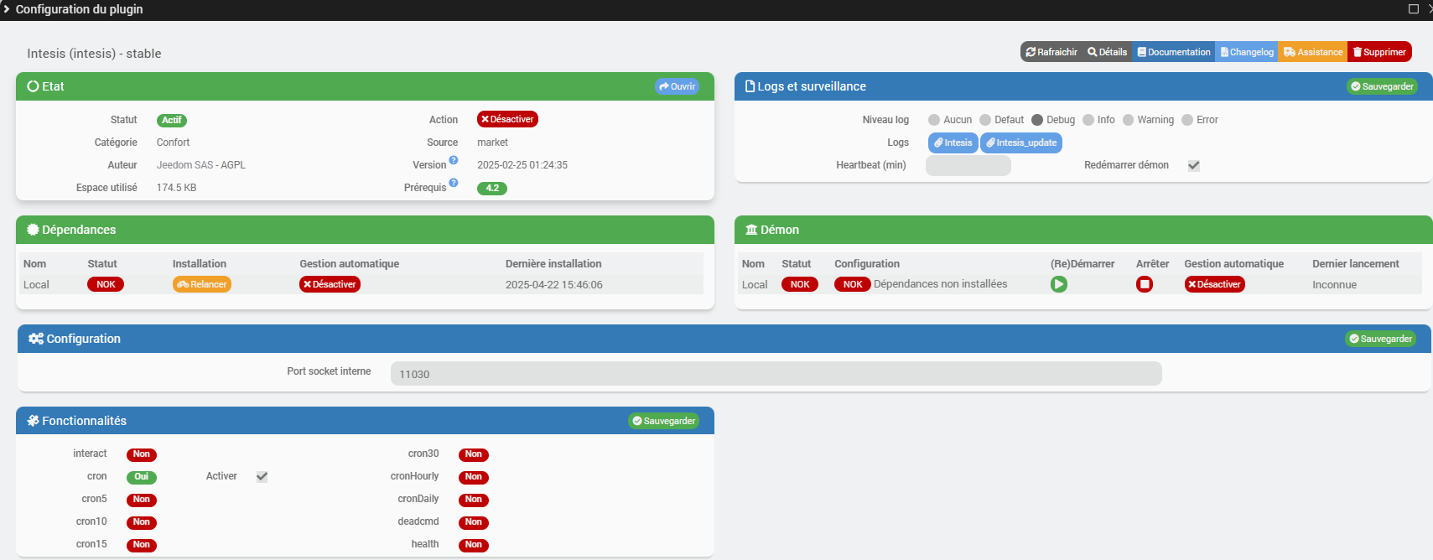The width and height of the screenshot is (1433, 560).
Task: Select Error log level
Action: (1187, 120)
